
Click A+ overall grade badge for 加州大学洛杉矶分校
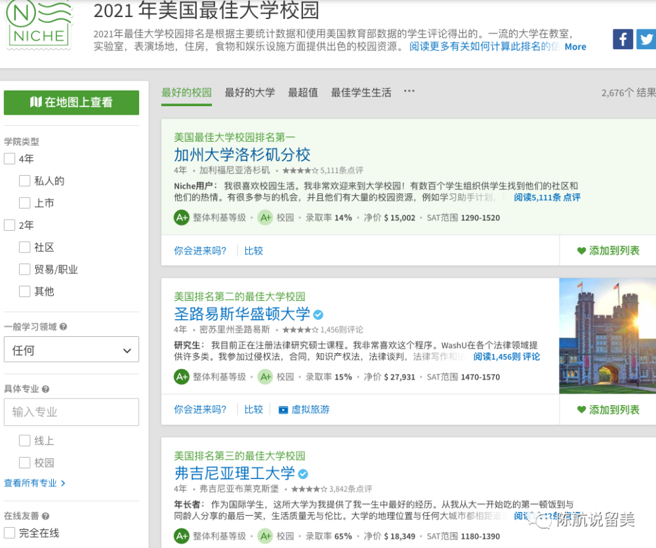click(182, 218)
